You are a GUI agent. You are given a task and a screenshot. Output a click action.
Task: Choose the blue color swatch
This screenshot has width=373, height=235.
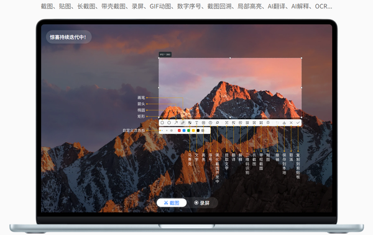pyautogui.click(x=184, y=130)
